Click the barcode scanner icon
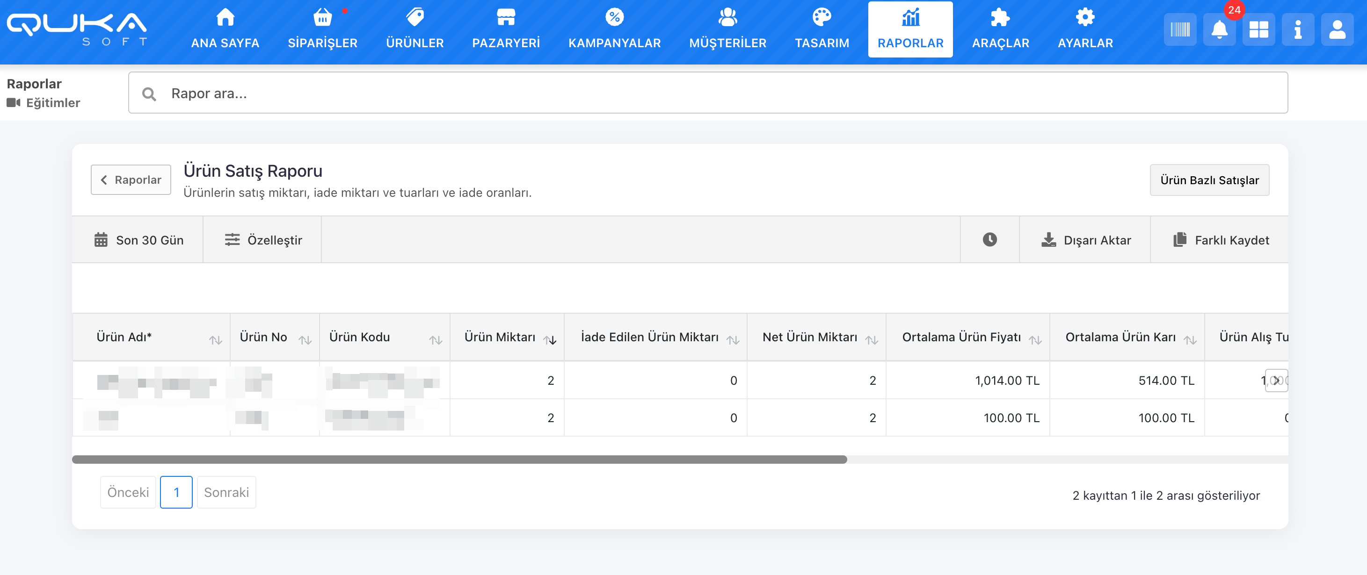 click(1180, 30)
